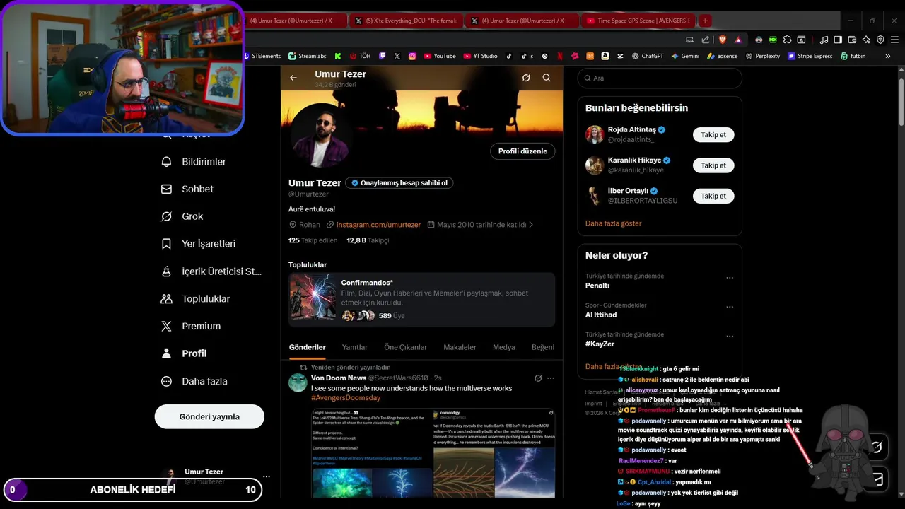905x509 pixels.
Task: Switch to Öne Çıkanlar tab
Action: tap(405, 347)
